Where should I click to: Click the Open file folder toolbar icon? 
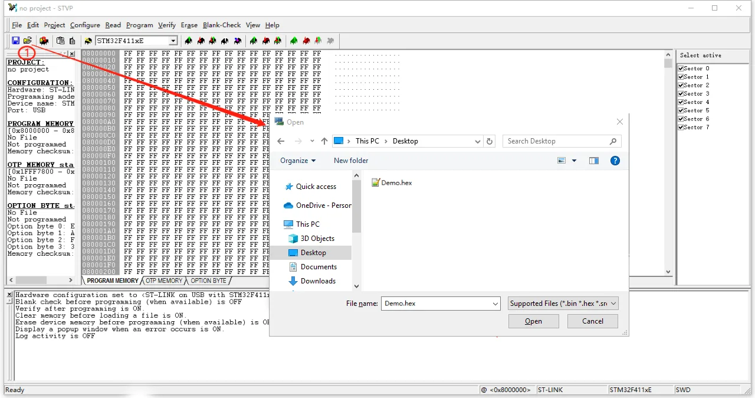tap(27, 41)
